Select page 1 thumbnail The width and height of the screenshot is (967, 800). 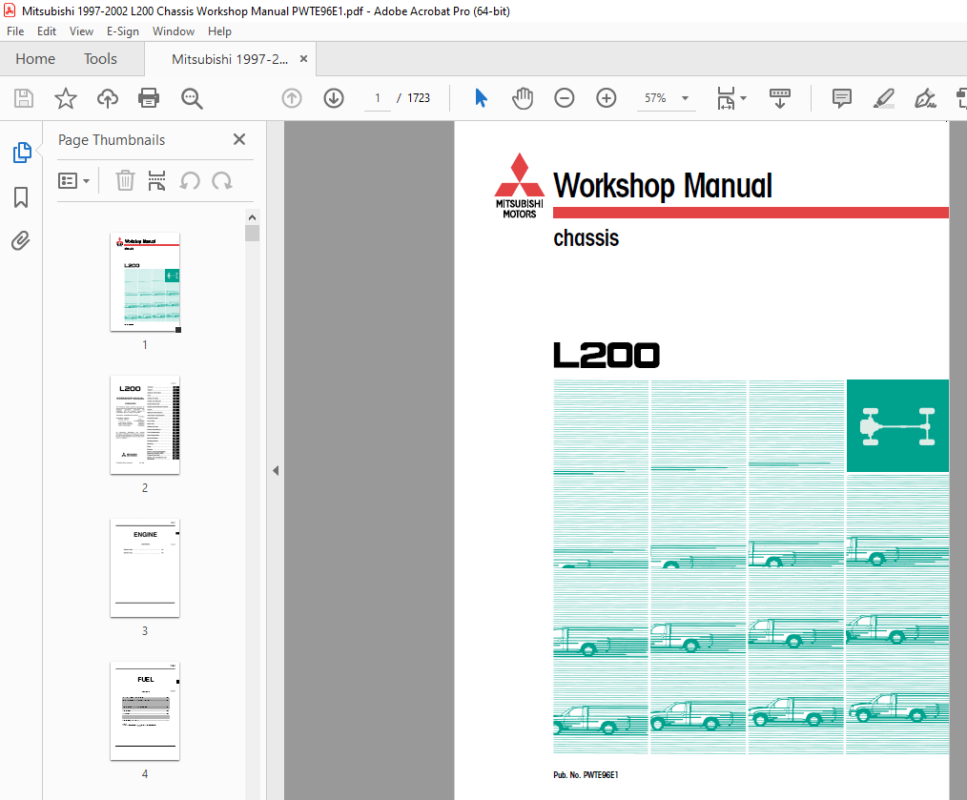(145, 282)
